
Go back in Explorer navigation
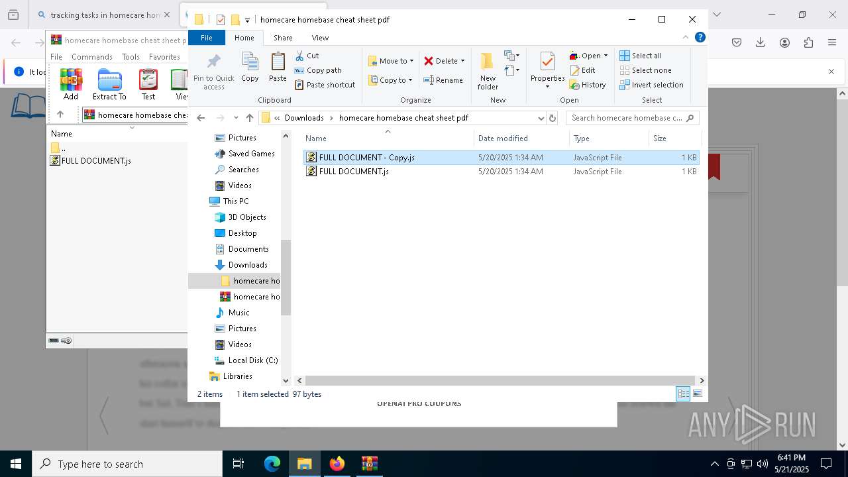(201, 118)
